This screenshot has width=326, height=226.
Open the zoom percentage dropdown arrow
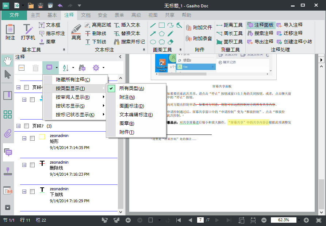(299, 220)
